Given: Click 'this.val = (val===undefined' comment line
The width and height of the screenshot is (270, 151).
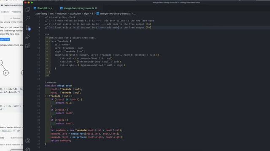Looking at the screenshot, I should (86, 58).
